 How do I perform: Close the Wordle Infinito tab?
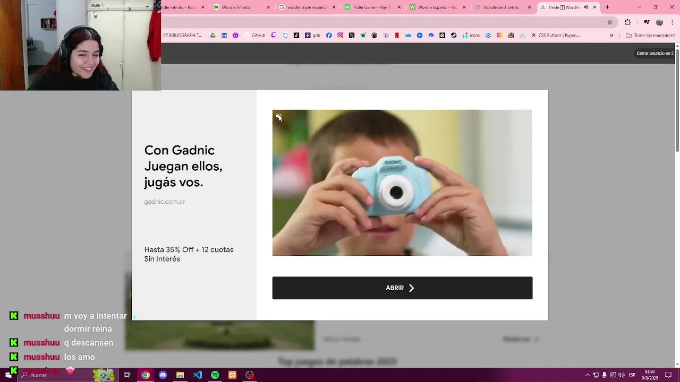(268, 7)
